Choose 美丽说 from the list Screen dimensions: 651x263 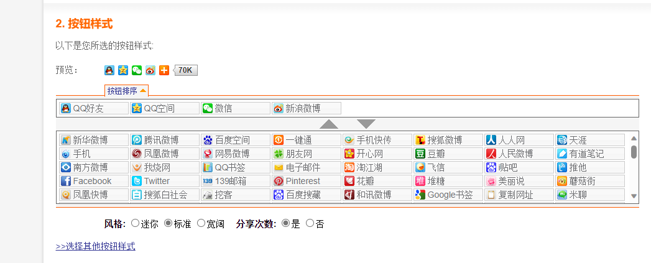[519, 181]
